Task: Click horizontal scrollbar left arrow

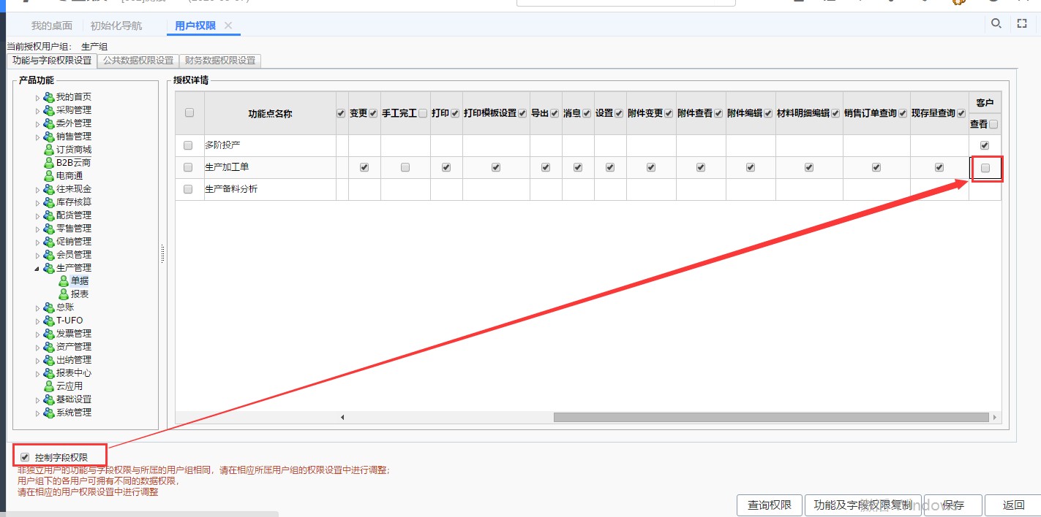Action: [x=342, y=418]
